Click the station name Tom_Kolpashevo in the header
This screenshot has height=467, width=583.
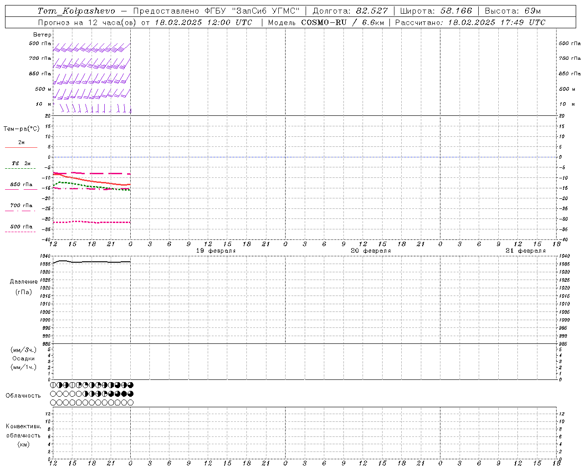77,11
